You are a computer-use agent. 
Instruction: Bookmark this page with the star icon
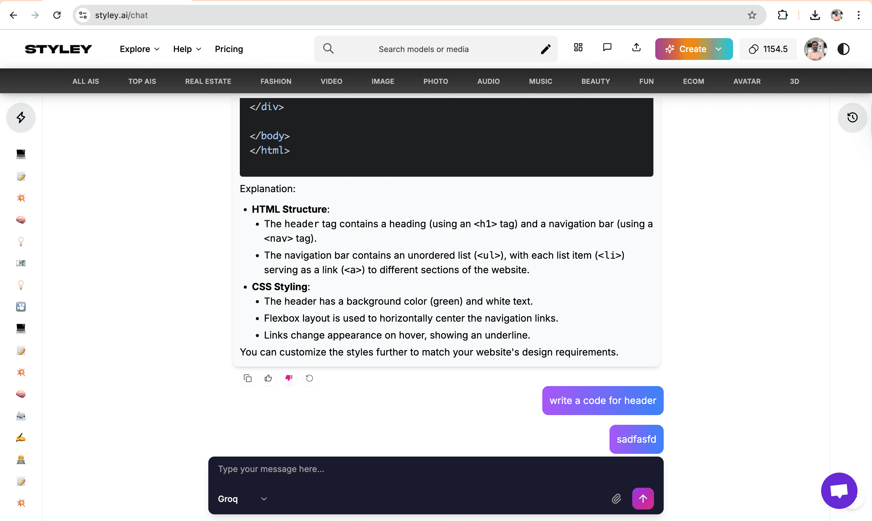click(752, 15)
